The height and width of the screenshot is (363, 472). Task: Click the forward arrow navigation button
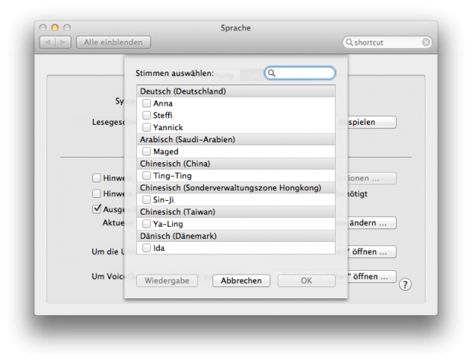(63, 43)
